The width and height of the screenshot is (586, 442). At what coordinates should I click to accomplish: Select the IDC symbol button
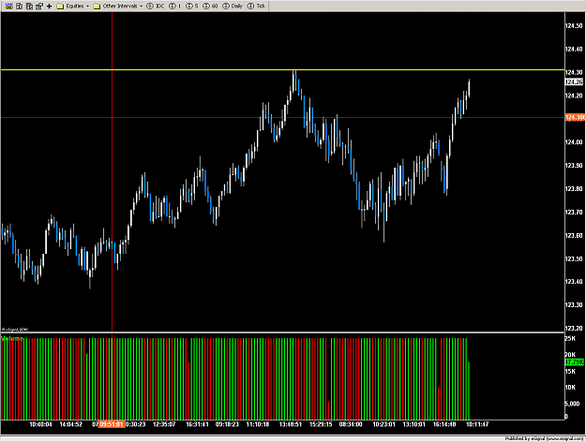click(156, 6)
